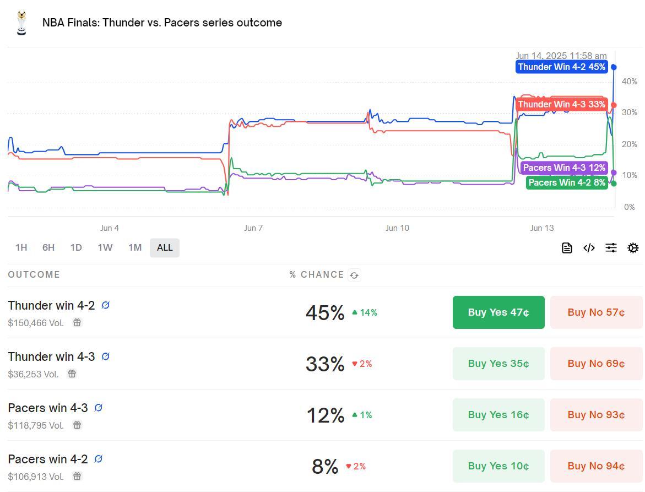Buy Yes 16¢ for Pacers win 4-3
Viewport: 645px width, 492px height.
click(x=498, y=415)
